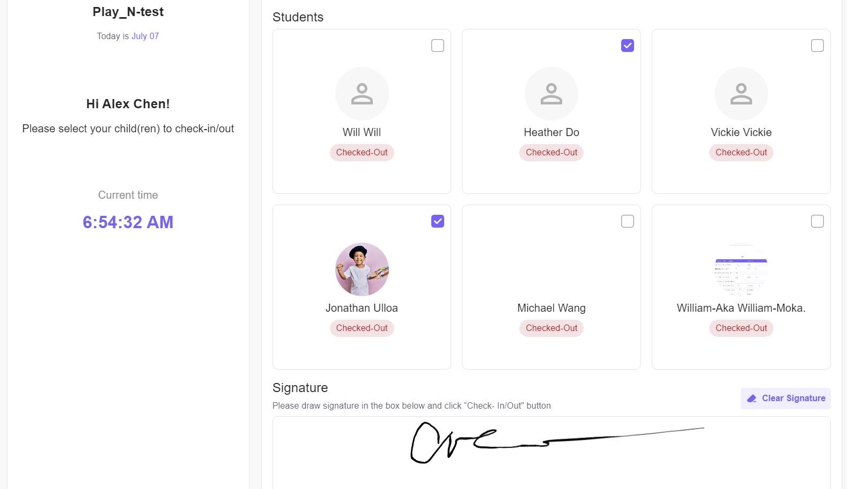Click Heather Do's avatar placeholder icon
Screen dimensions: 847x489
tap(551, 94)
